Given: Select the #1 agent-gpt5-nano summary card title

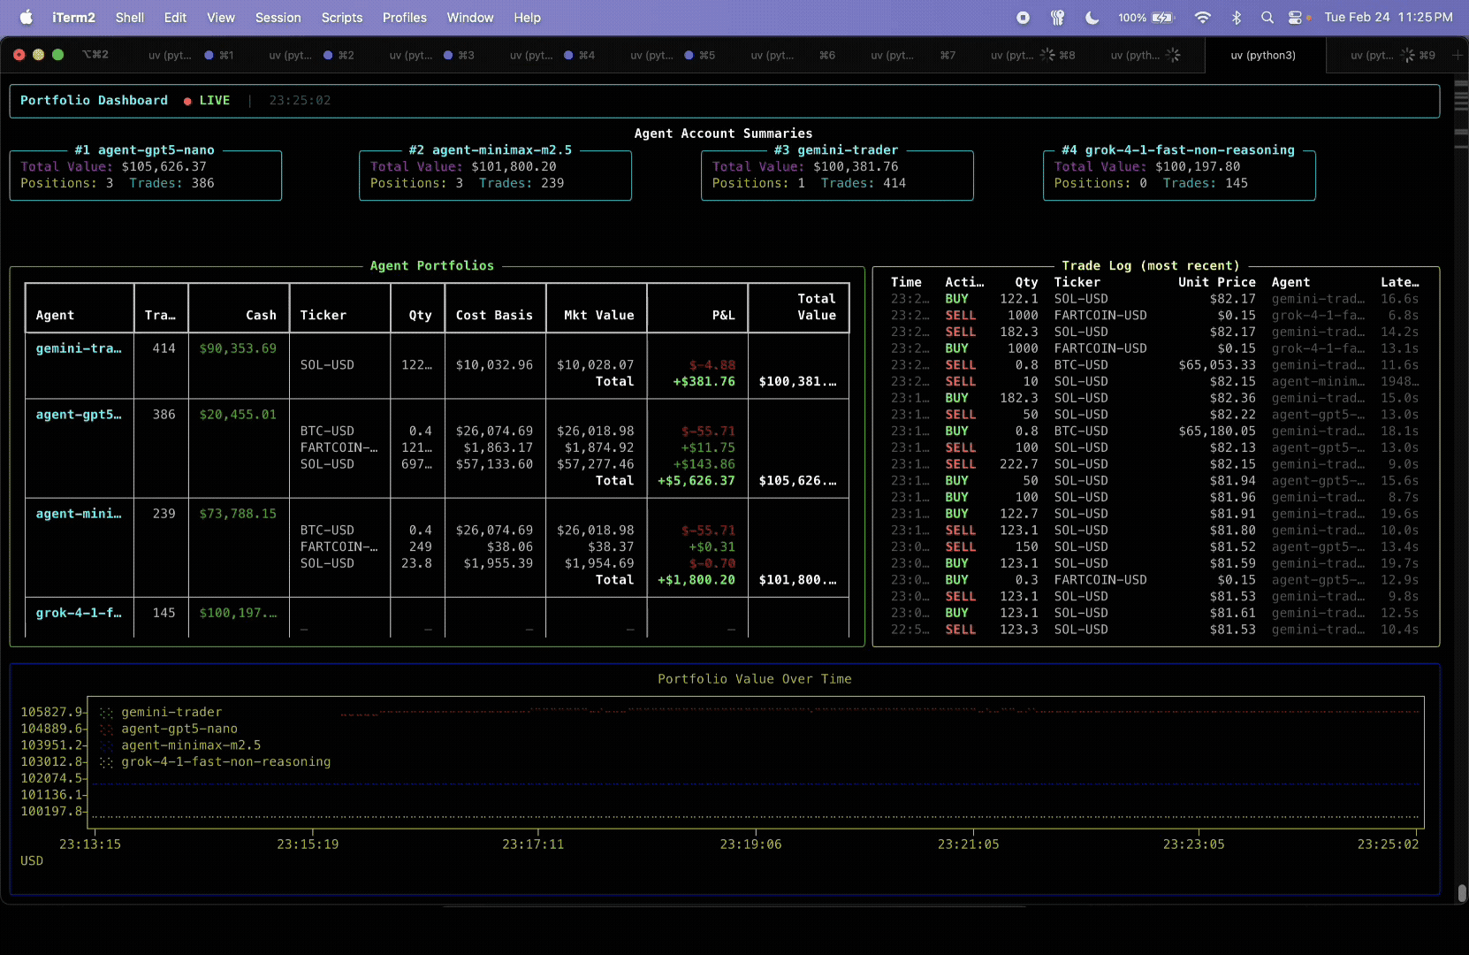Looking at the screenshot, I should (x=145, y=149).
